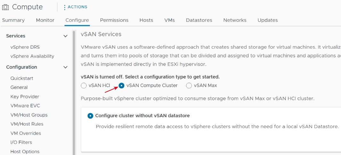Open the Actions three-dot menu icon
The width and height of the screenshot is (341, 155).
(x=65, y=7)
